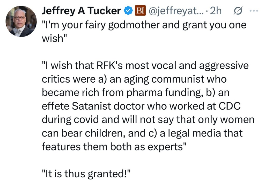Click the blue verified checkmark badge

127,11
